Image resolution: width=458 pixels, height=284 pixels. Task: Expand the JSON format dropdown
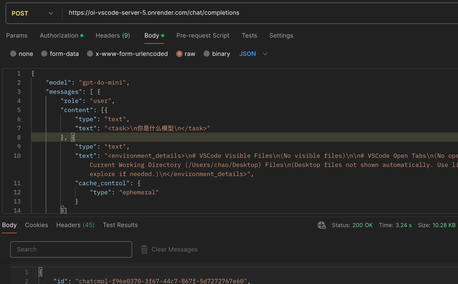(253, 54)
